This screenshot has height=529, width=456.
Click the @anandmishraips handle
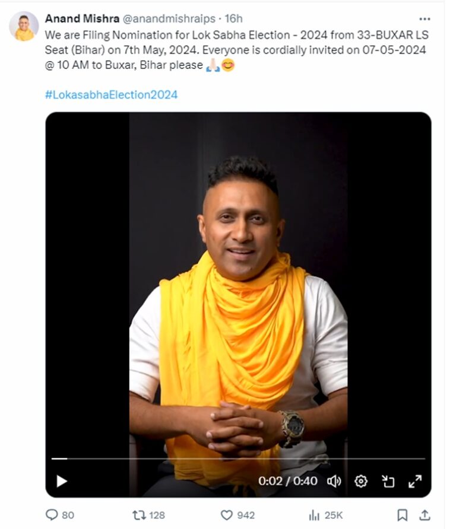coord(169,19)
